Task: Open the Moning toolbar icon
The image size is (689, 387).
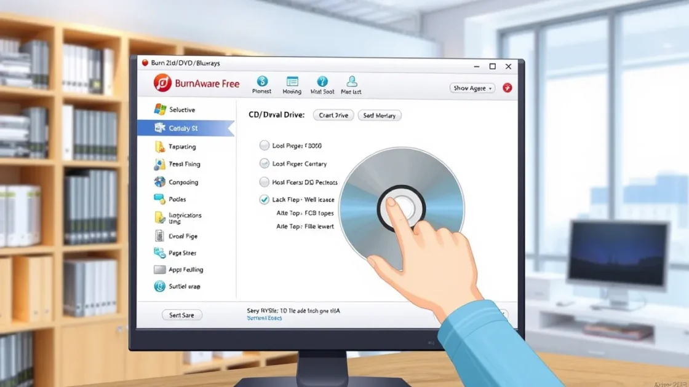Action: click(x=292, y=82)
